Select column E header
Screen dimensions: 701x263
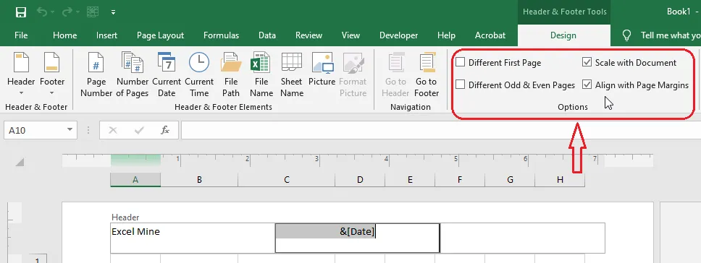[x=410, y=180]
